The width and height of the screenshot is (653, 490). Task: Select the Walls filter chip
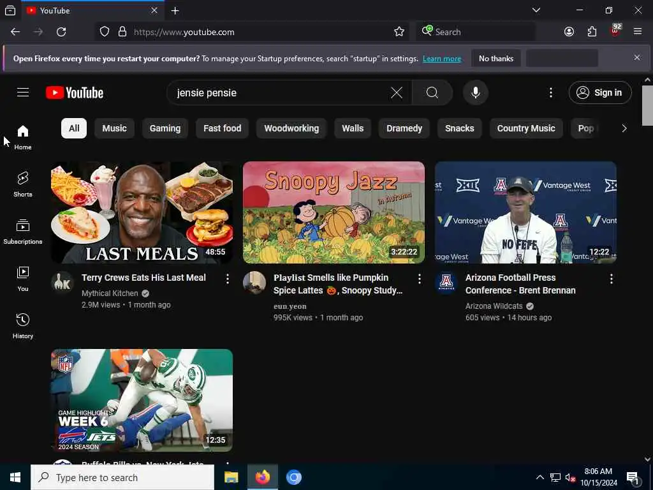(x=353, y=128)
